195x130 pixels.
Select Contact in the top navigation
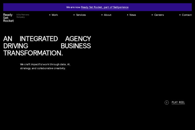tap(187, 15)
